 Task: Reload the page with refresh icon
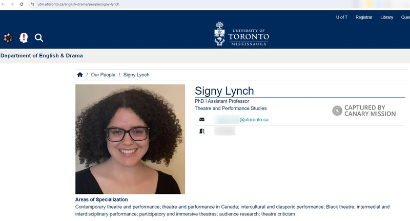[x=22, y=4]
